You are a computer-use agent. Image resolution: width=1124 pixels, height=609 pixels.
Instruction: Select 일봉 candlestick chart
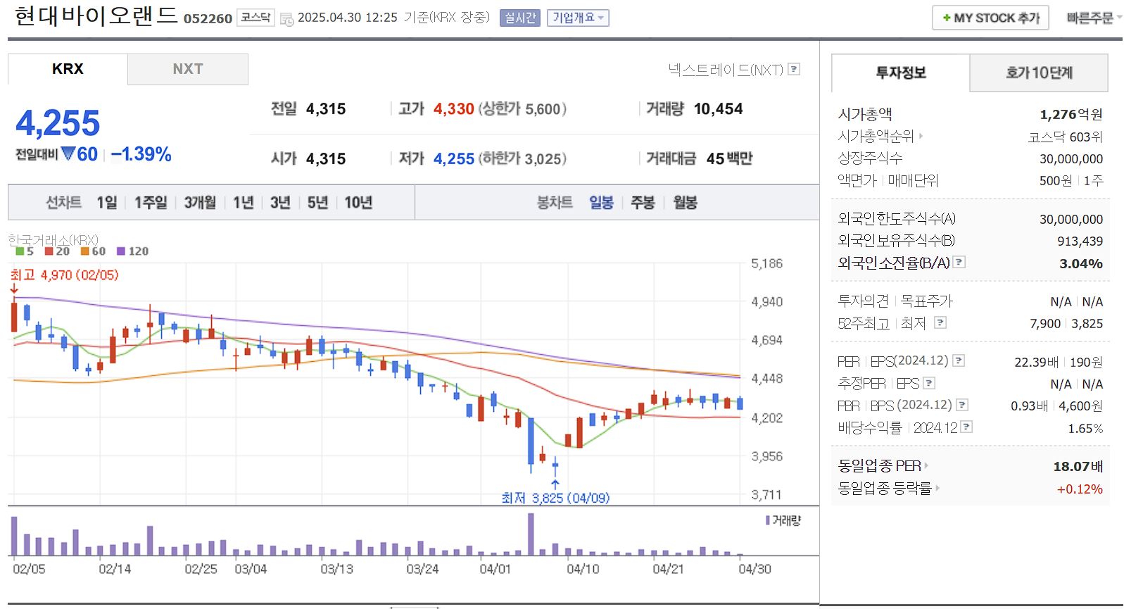point(601,203)
